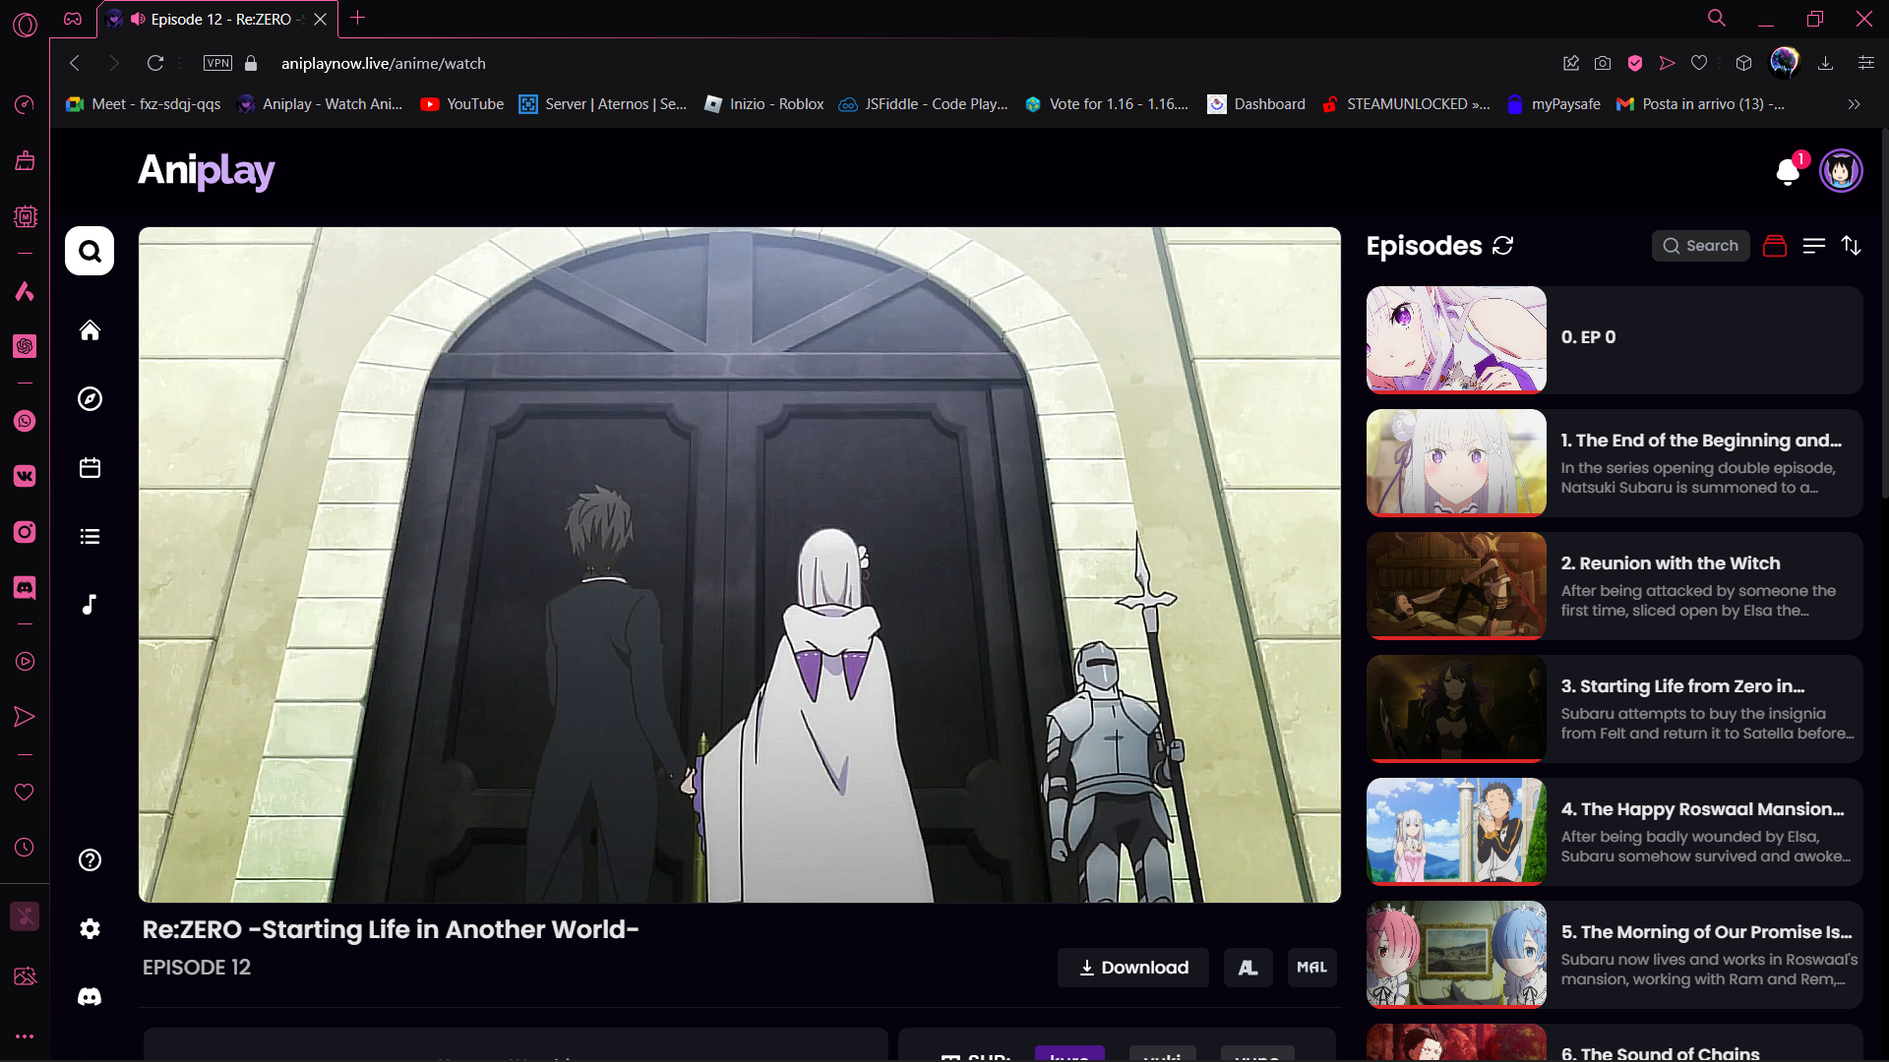Open the Aniplay search icon in sidebar

click(90, 252)
